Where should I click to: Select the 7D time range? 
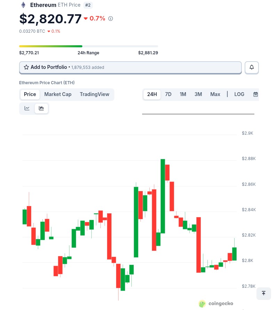point(168,94)
